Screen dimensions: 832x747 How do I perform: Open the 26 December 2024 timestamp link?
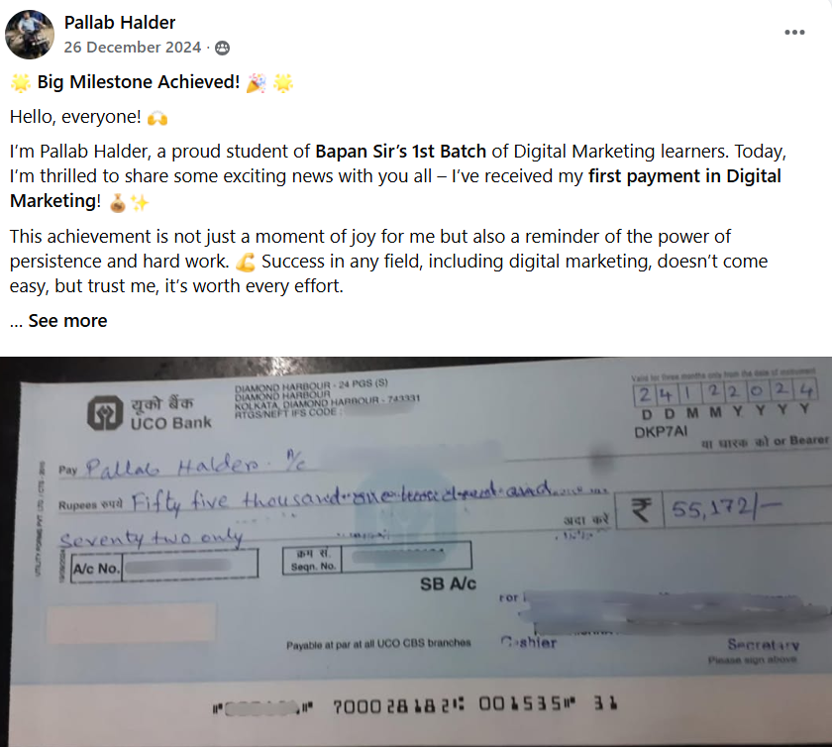coord(133,48)
